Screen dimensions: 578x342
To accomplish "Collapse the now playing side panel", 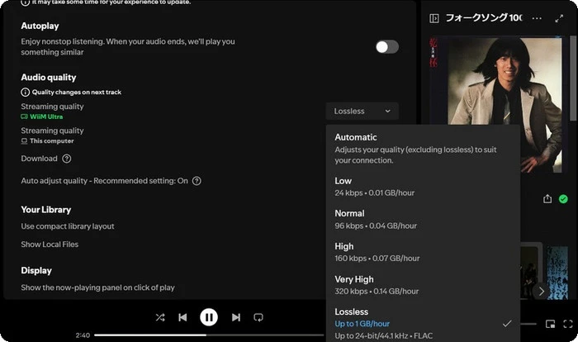I will (434, 18).
